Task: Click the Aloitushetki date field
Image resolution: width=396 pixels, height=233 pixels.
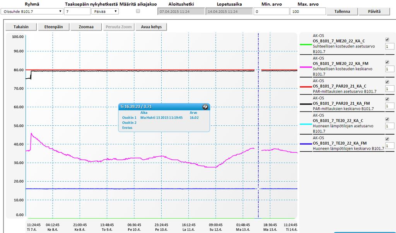Action: click(181, 11)
